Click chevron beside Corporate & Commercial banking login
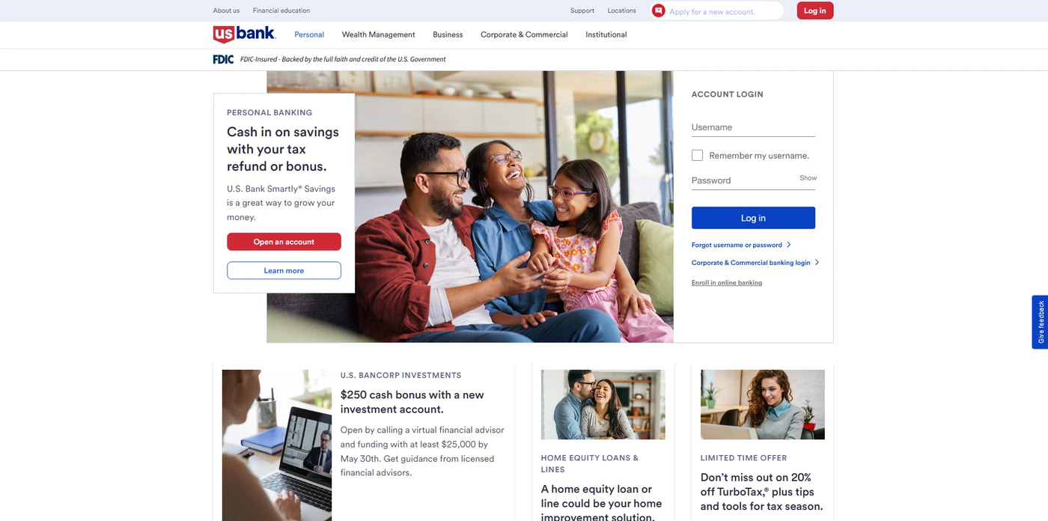Screen dimensions: 1048x521 [817, 263]
